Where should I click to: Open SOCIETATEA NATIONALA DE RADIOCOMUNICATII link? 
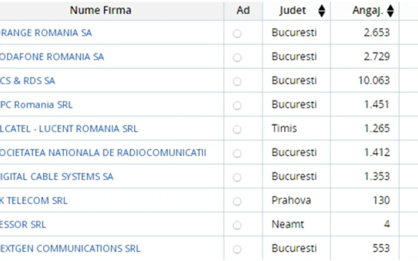pos(103,153)
